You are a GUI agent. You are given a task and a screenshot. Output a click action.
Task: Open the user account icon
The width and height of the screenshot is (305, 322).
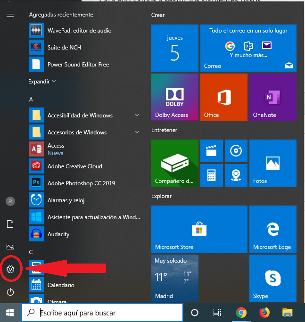[10, 201]
